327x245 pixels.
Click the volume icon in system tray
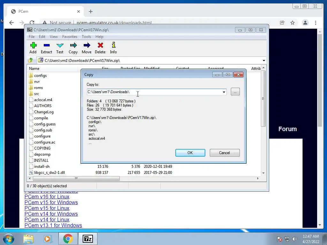(x=295, y=239)
